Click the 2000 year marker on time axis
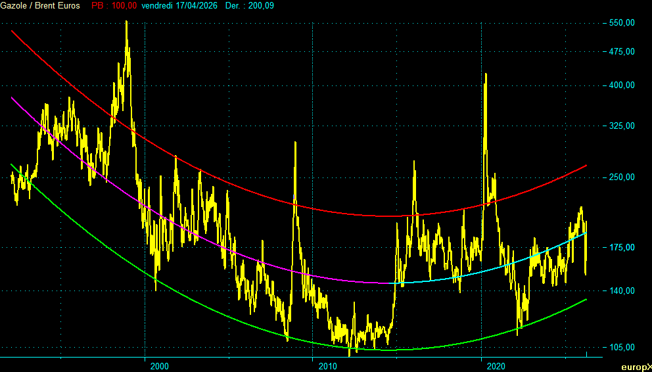The height and width of the screenshot is (372, 652). pos(159,366)
